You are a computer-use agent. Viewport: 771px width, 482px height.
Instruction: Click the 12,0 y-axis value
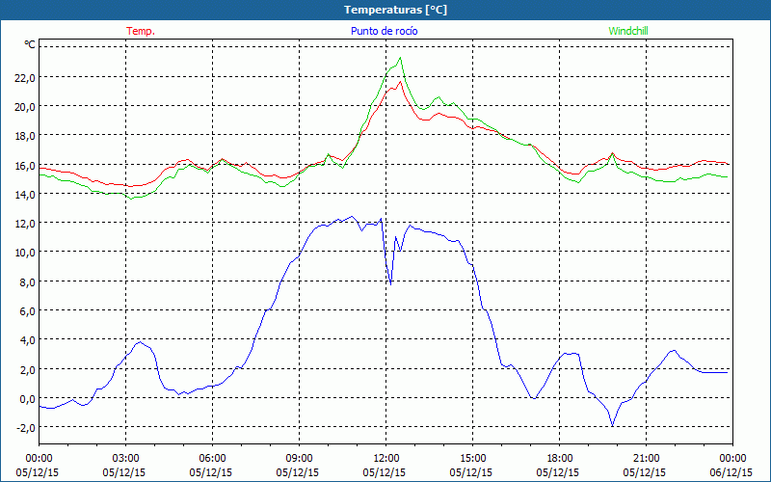[25, 224]
